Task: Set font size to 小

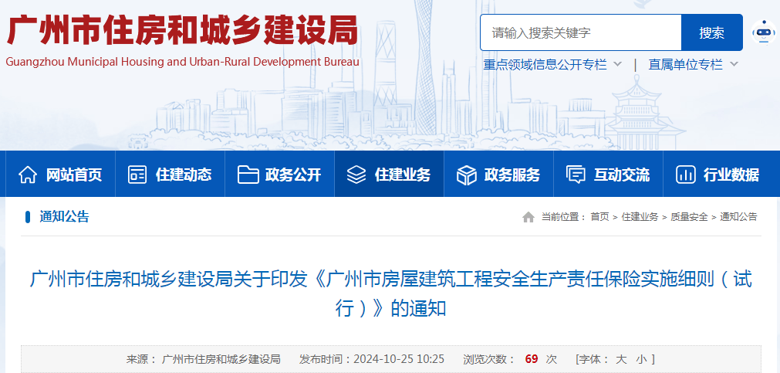Action: click(640, 359)
